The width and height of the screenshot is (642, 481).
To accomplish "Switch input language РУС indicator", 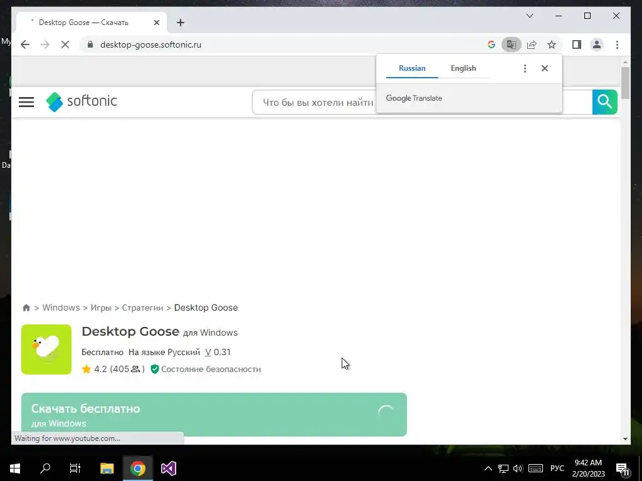I will 557,468.
